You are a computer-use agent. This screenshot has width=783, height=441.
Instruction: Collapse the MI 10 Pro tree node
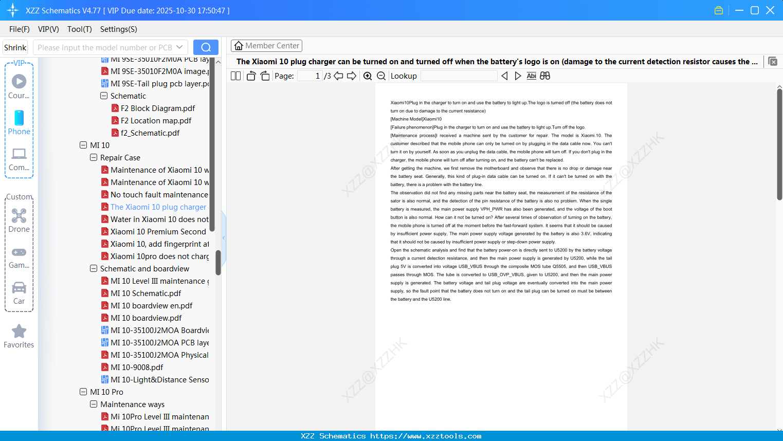tap(83, 392)
